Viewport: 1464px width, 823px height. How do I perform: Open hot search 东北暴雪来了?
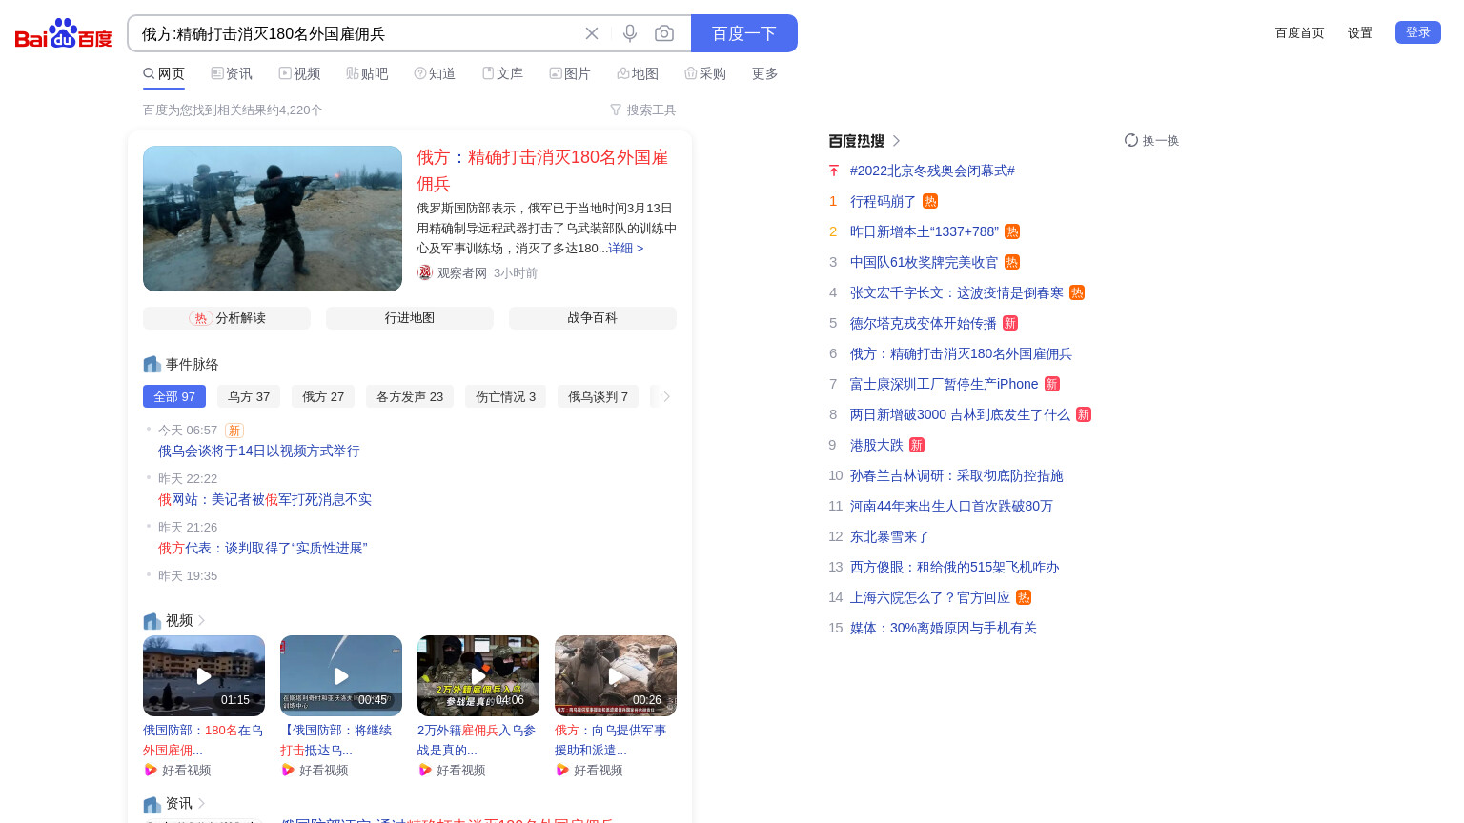point(889,536)
